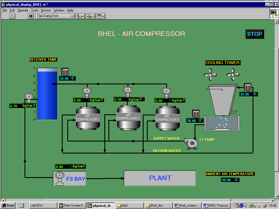The height and width of the screenshot is (209, 279).
Task: Click the left cooling tower fan
Action: [x=210, y=75]
